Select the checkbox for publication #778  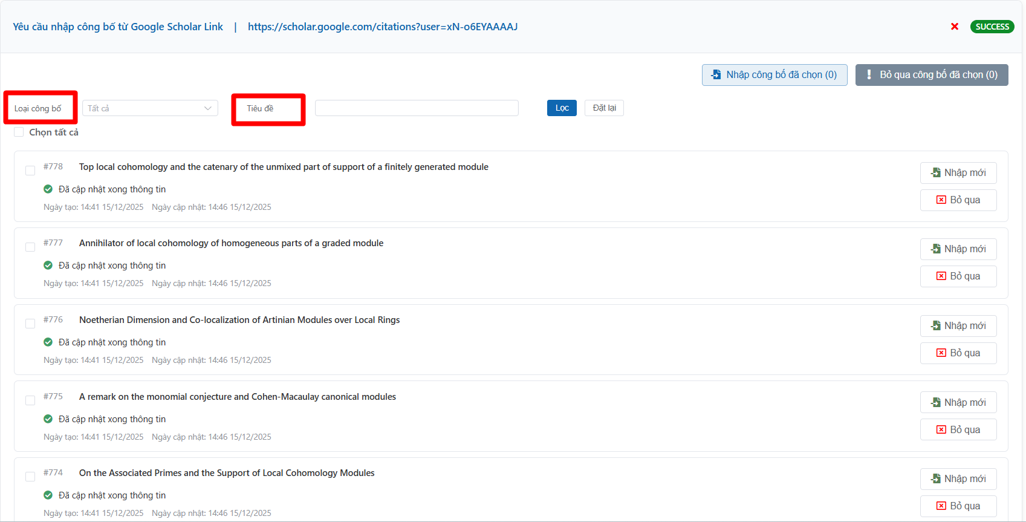pos(30,171)
